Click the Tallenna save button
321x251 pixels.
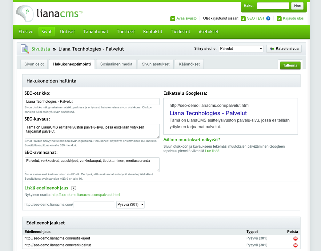[290, 66]
